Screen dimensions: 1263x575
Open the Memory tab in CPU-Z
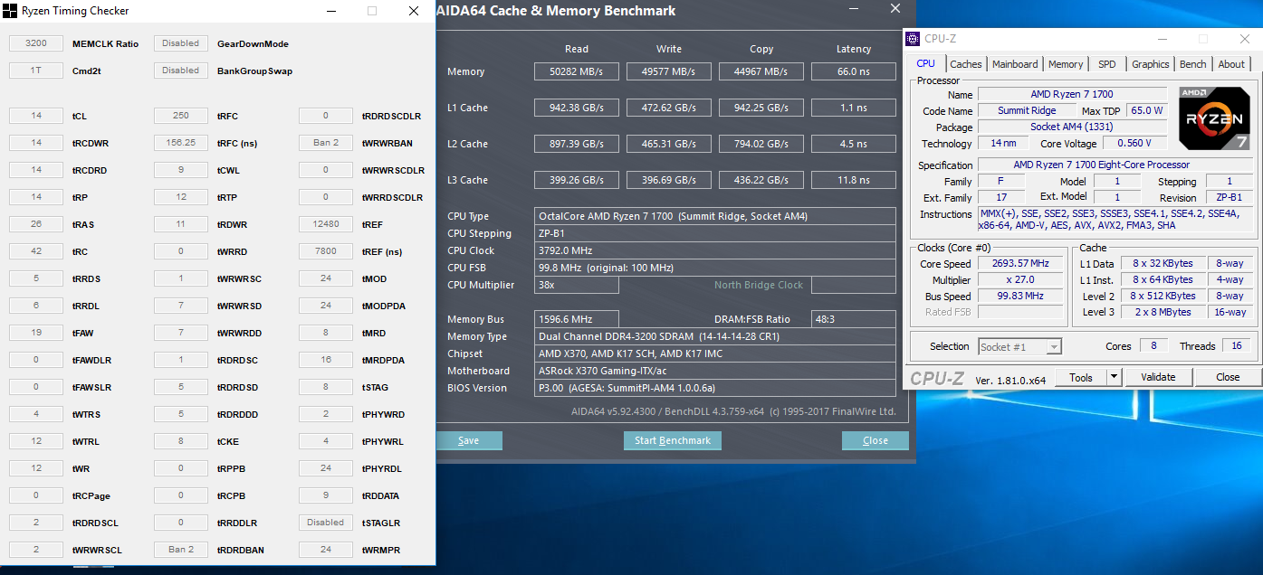[1066, 64]
